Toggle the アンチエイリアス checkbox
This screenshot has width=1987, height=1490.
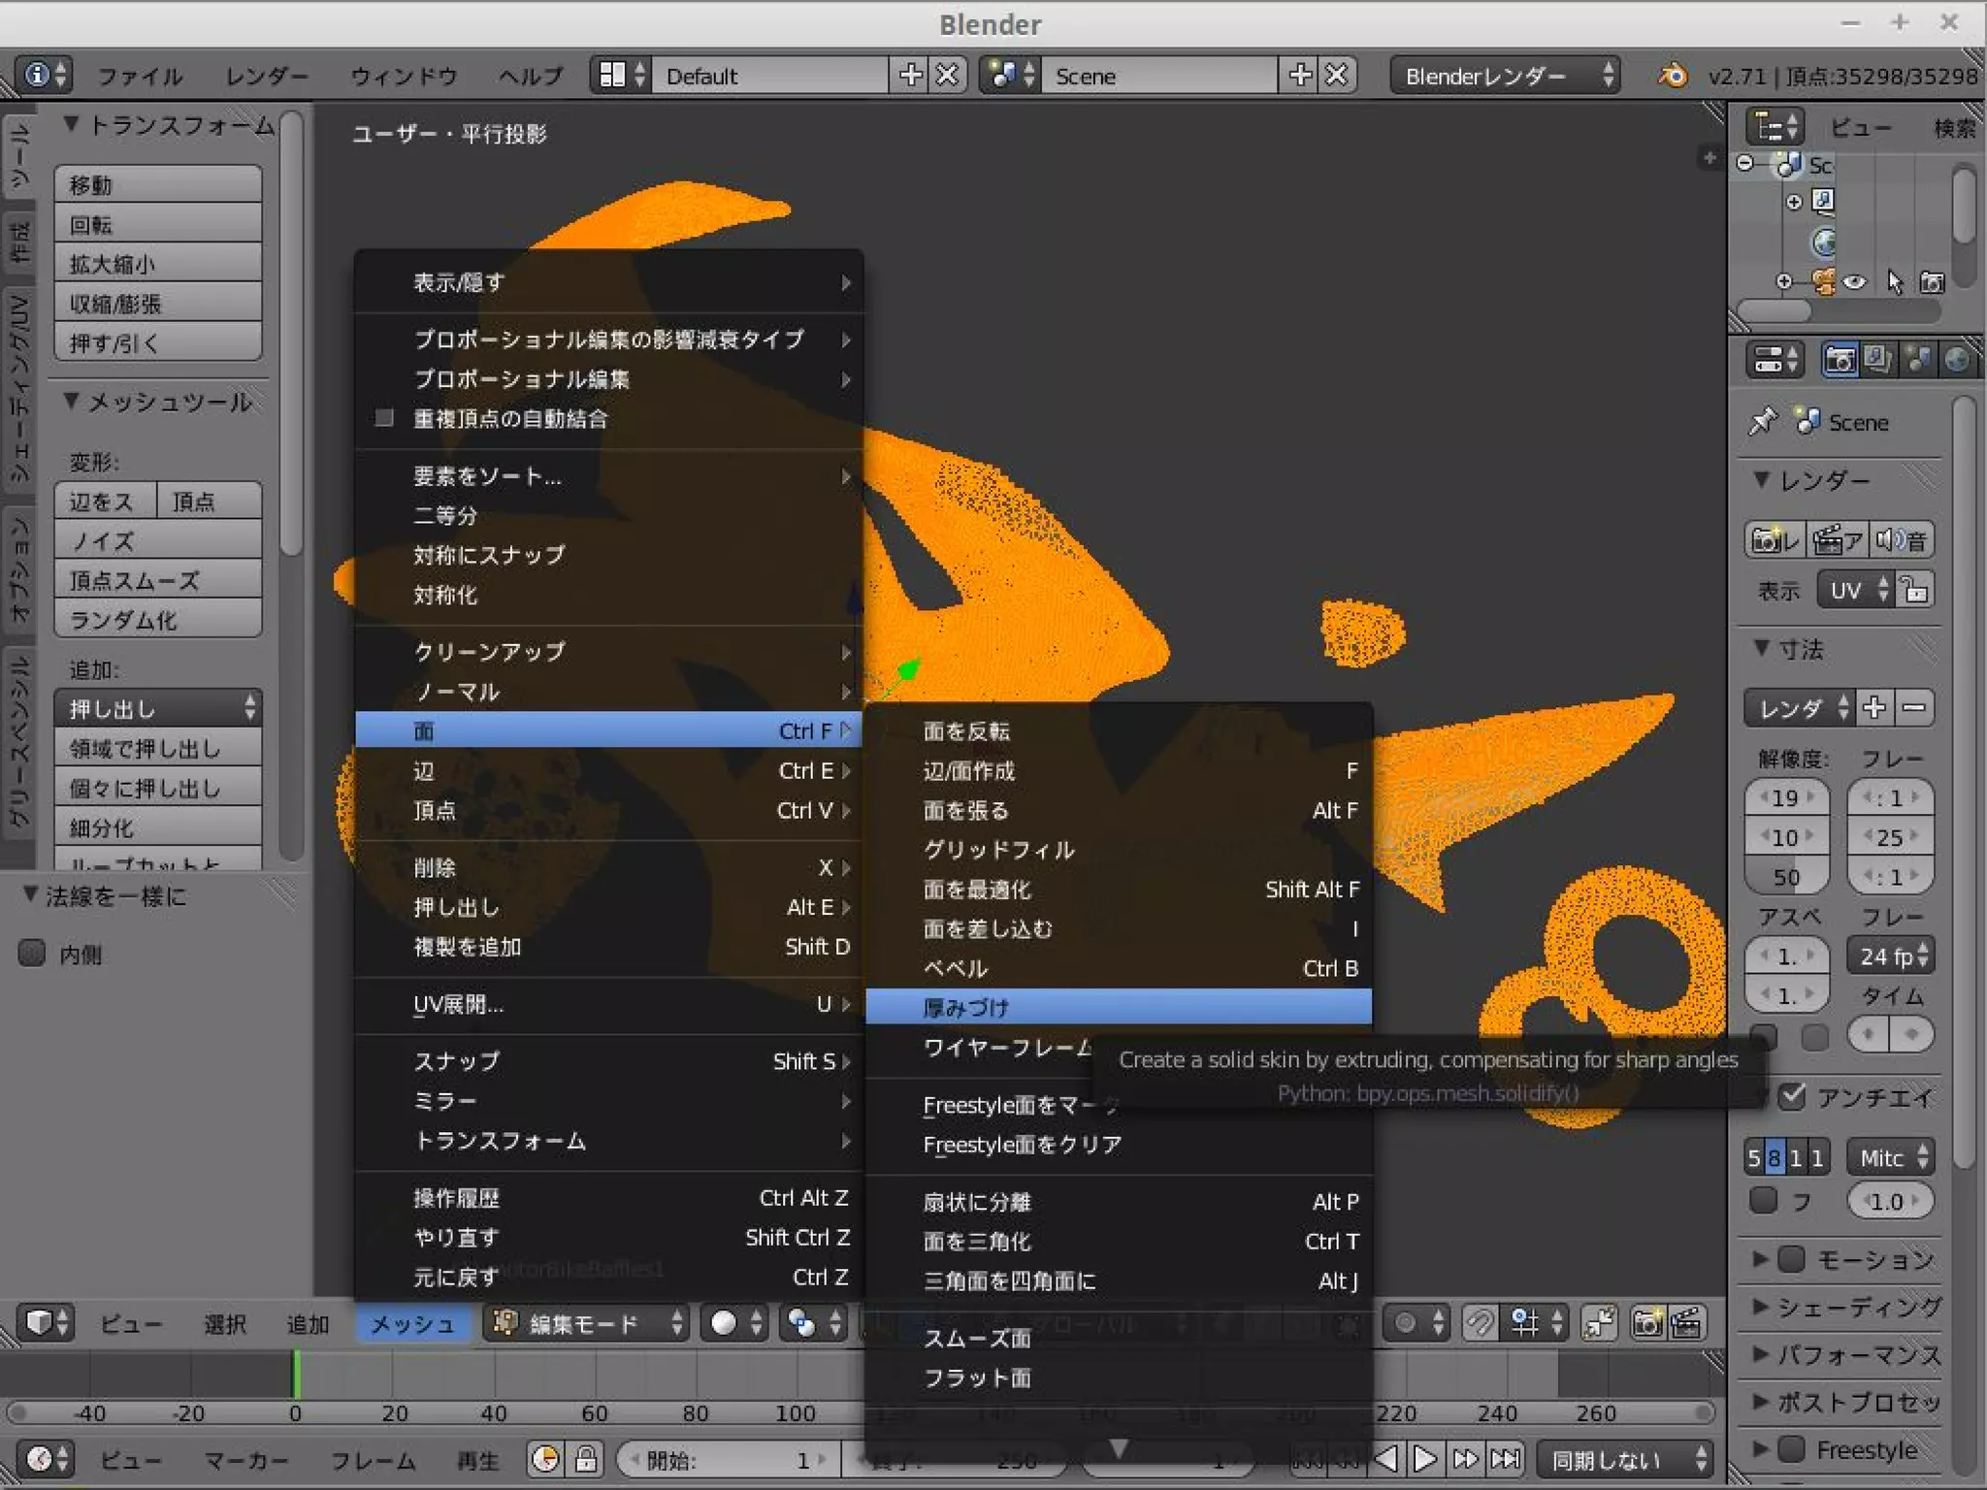tap(1792, 1097)
